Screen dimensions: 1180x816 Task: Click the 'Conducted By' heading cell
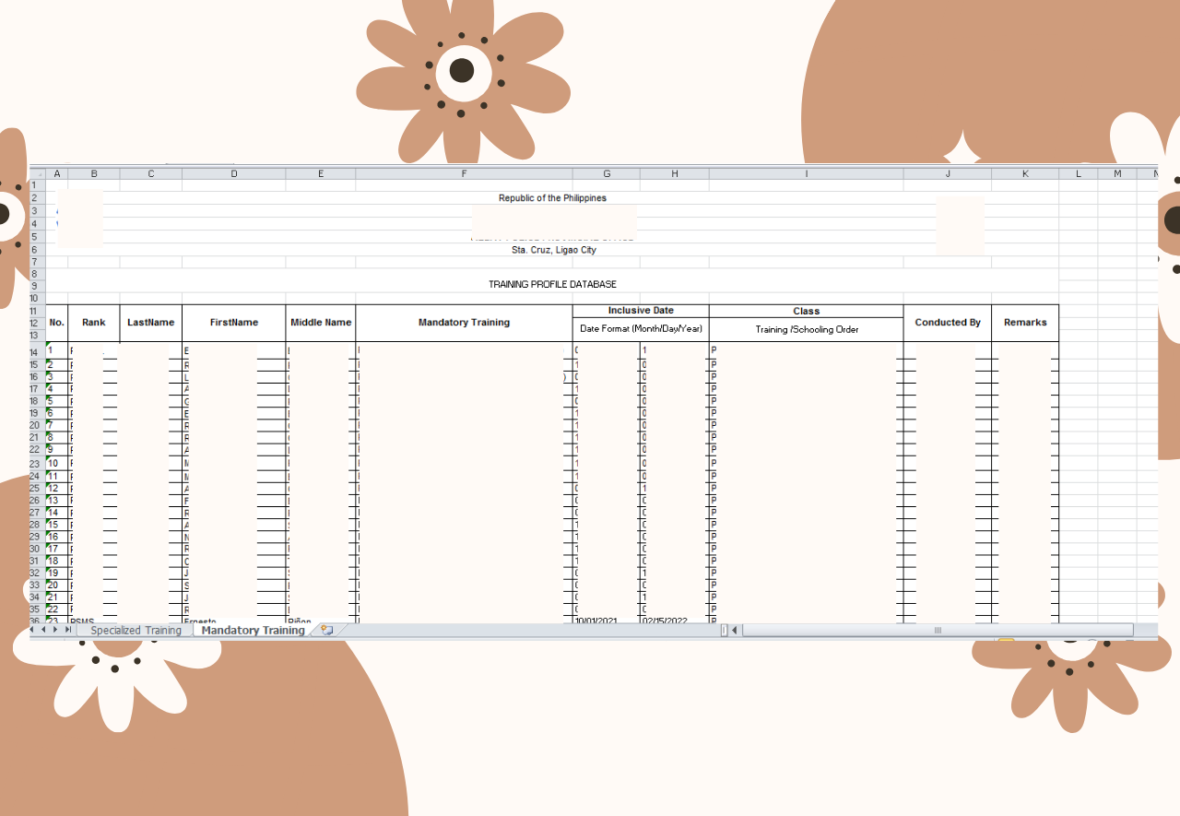coord(948,323)
